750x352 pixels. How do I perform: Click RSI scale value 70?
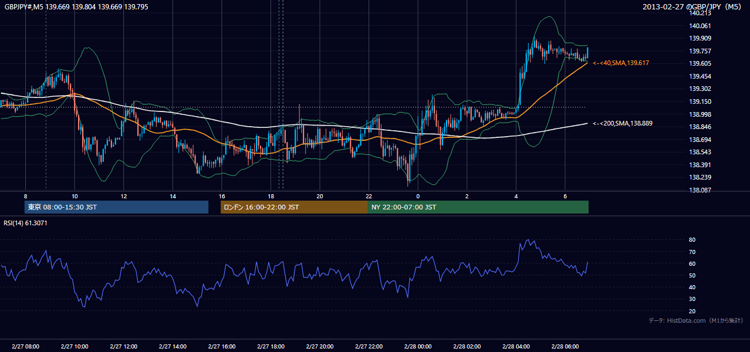point(692,252)
